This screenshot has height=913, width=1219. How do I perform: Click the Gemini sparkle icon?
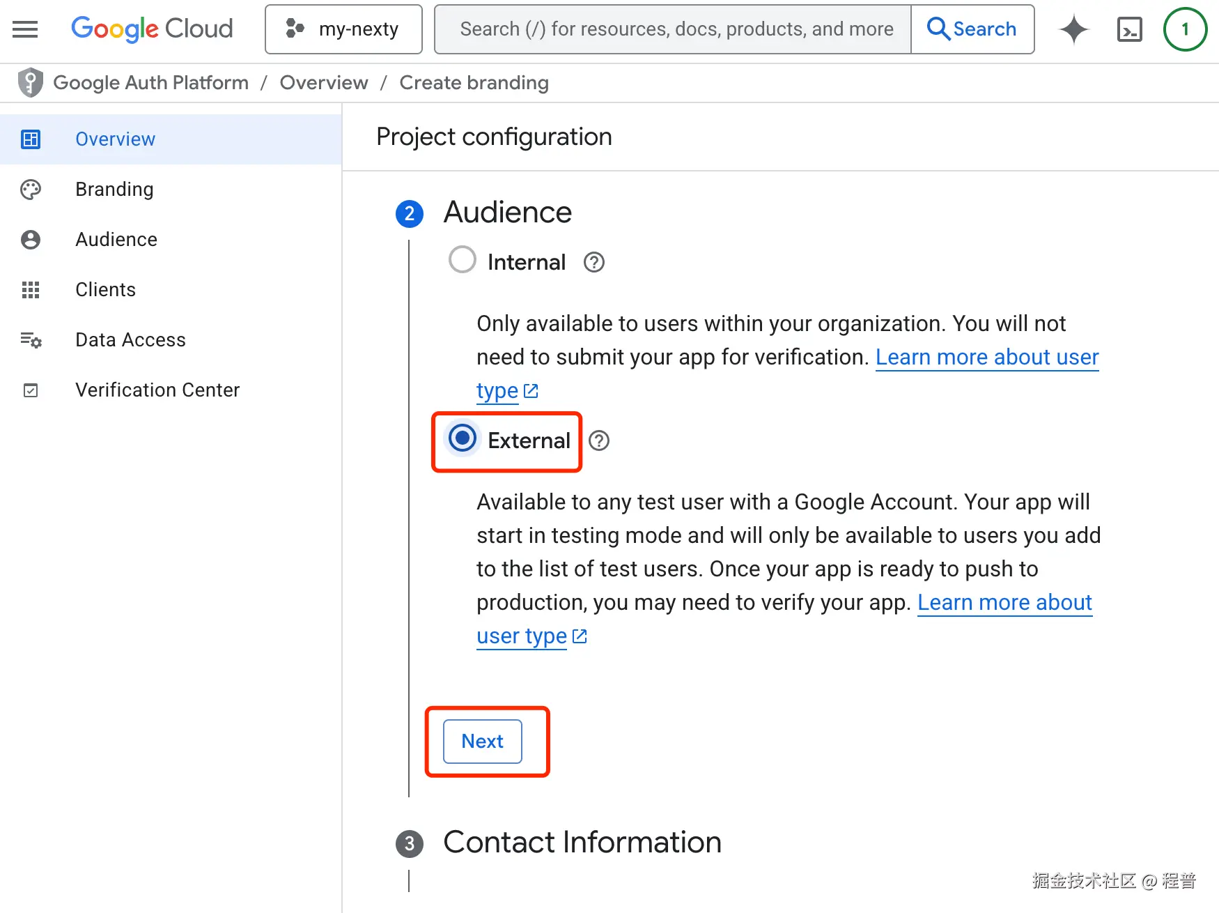(x=1073, y=29)
